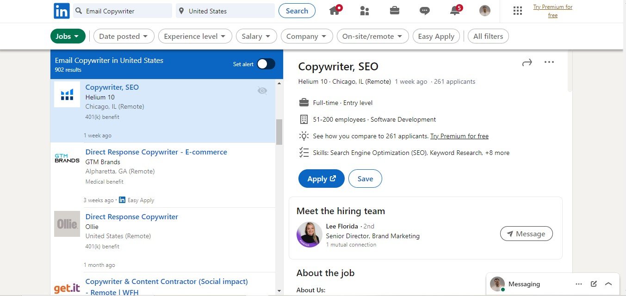Select Copywriter, SEO job listing title
The height and width of the screenshot is (296, 626).
tap(112, 87)
